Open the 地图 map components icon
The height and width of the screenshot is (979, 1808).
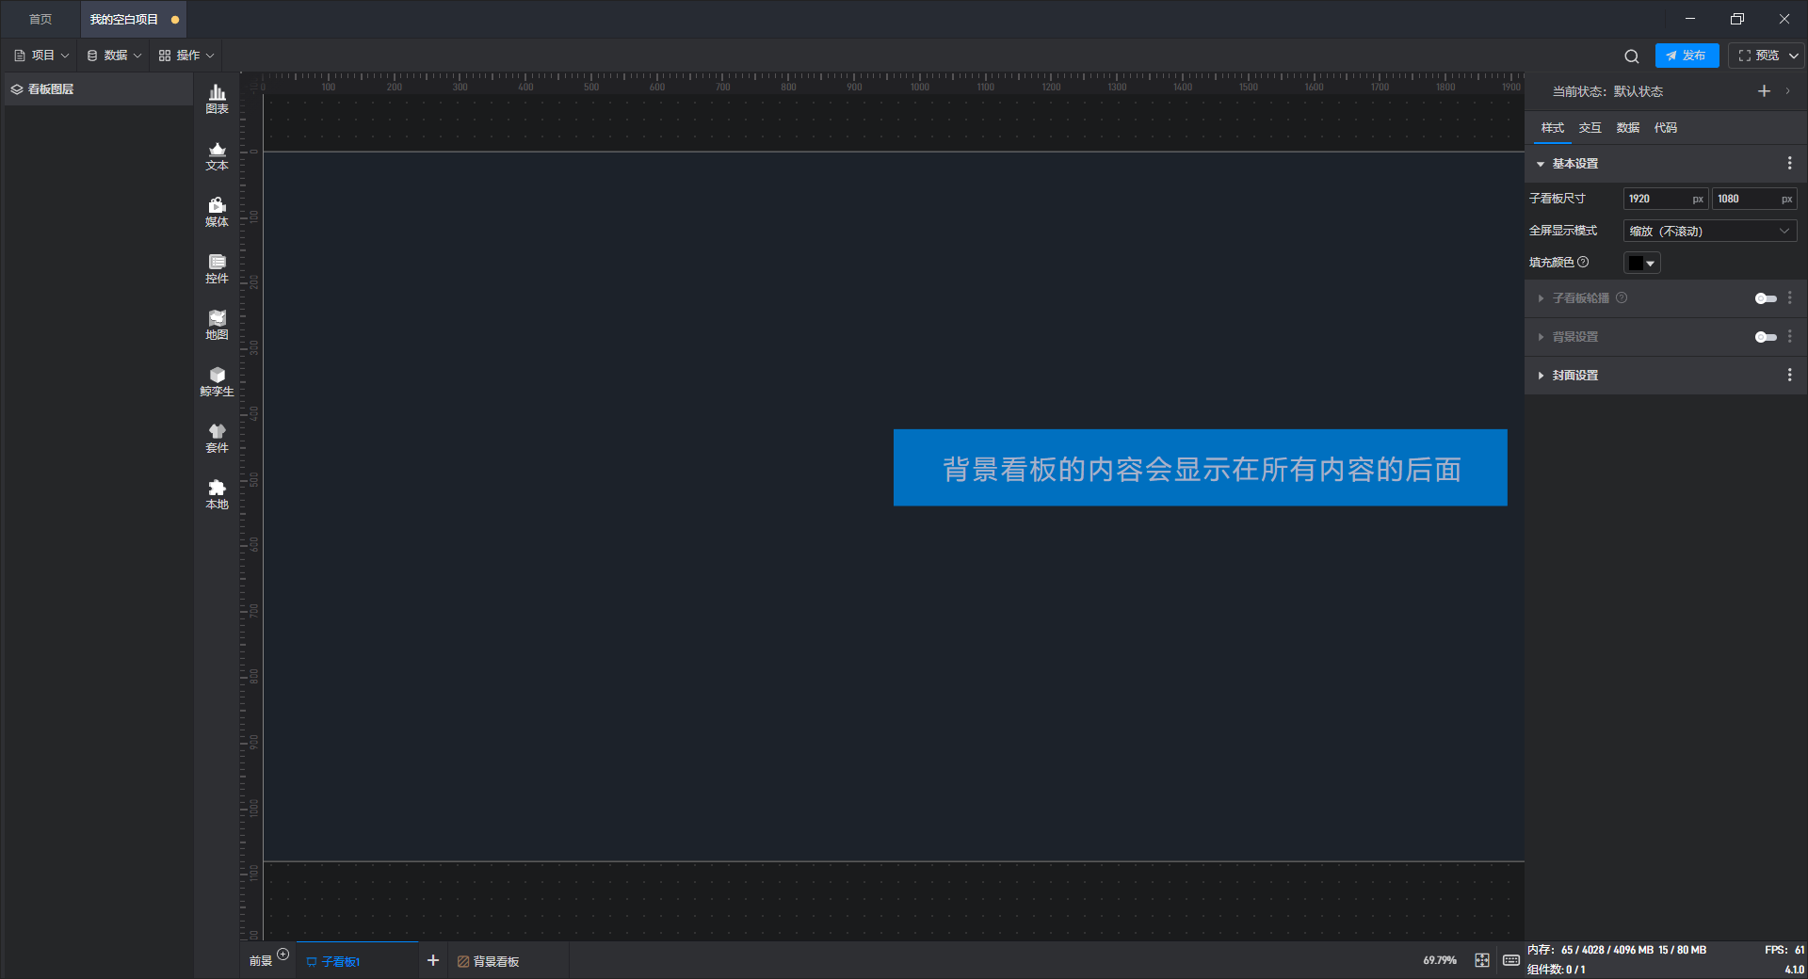point(217,325)
